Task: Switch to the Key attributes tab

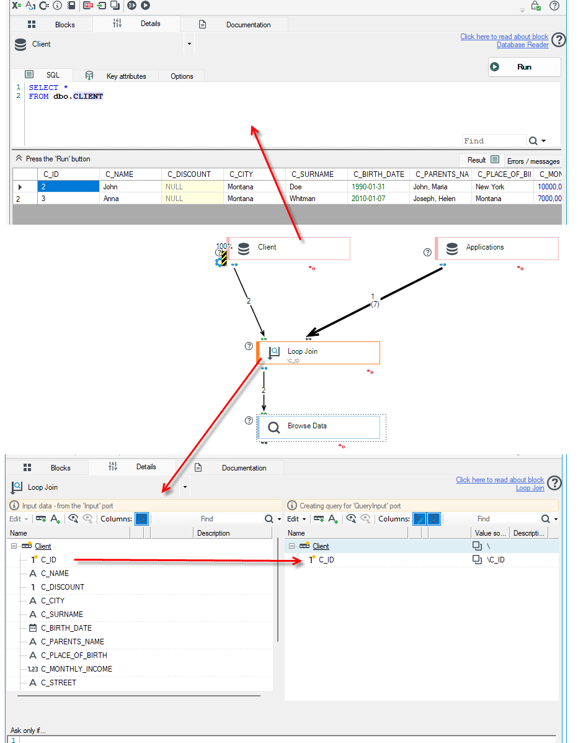Action: click(x=115, y=76)
